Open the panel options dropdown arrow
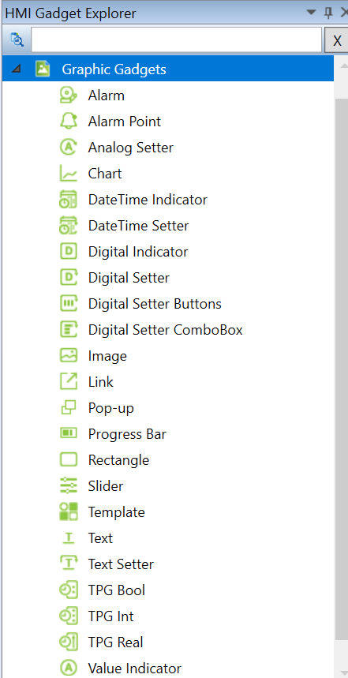Image resolution: width=348 pixels, height=678 pixels. [311, 13]
